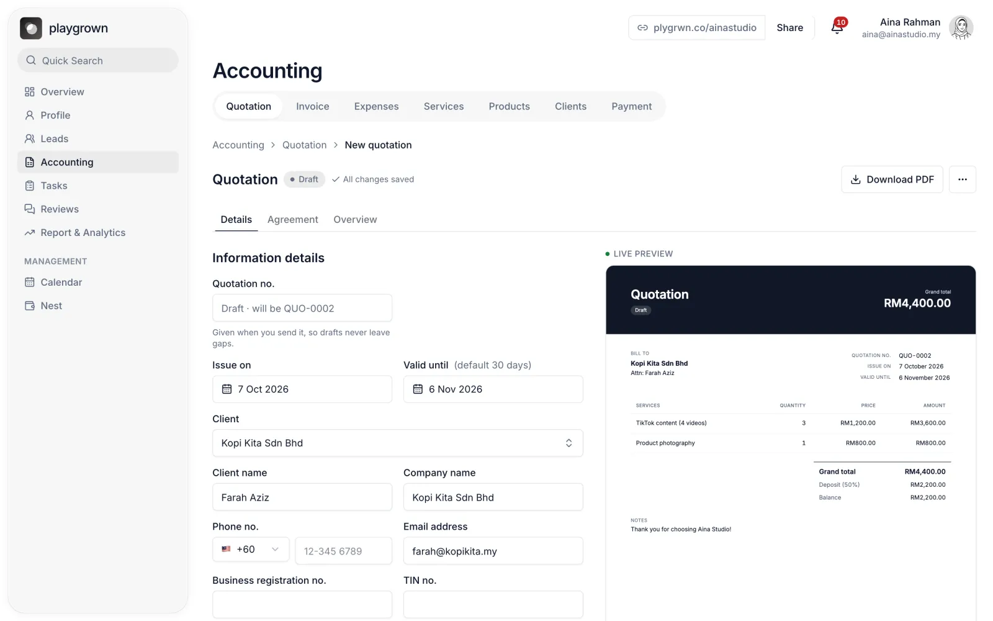Click the Accounting breadcrumb link
This screenshot has height=621, width=993.
pos(238,145)
